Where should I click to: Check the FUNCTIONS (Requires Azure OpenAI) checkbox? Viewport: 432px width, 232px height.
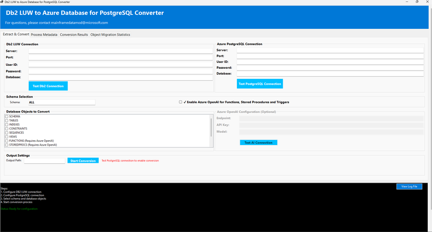point(7,141)
